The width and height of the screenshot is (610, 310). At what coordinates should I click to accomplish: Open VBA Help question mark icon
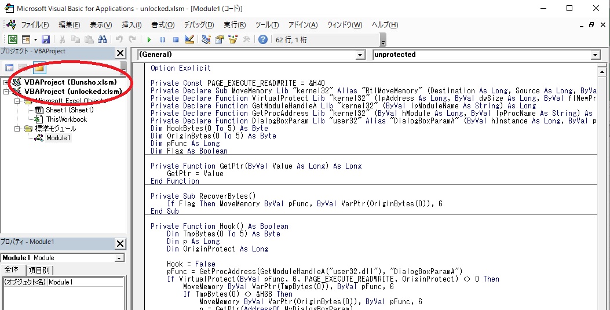click(x=263, y=39)
